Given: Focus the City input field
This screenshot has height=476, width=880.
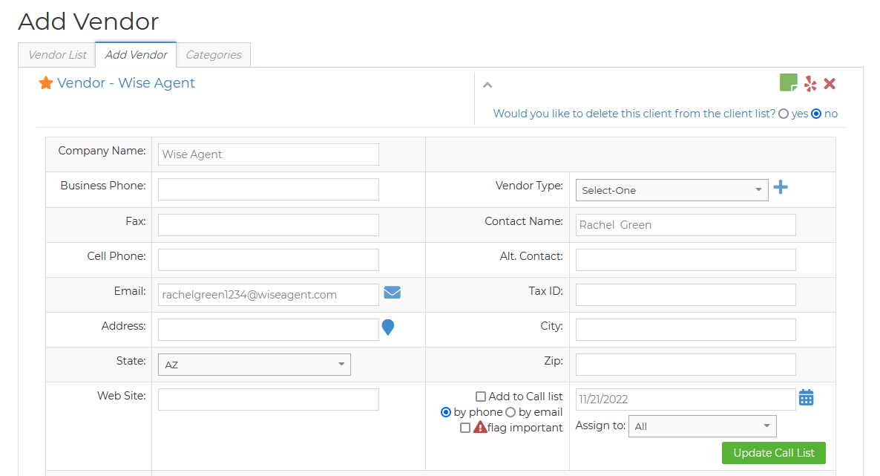Looking at the screenshot, I should (686, 329).
